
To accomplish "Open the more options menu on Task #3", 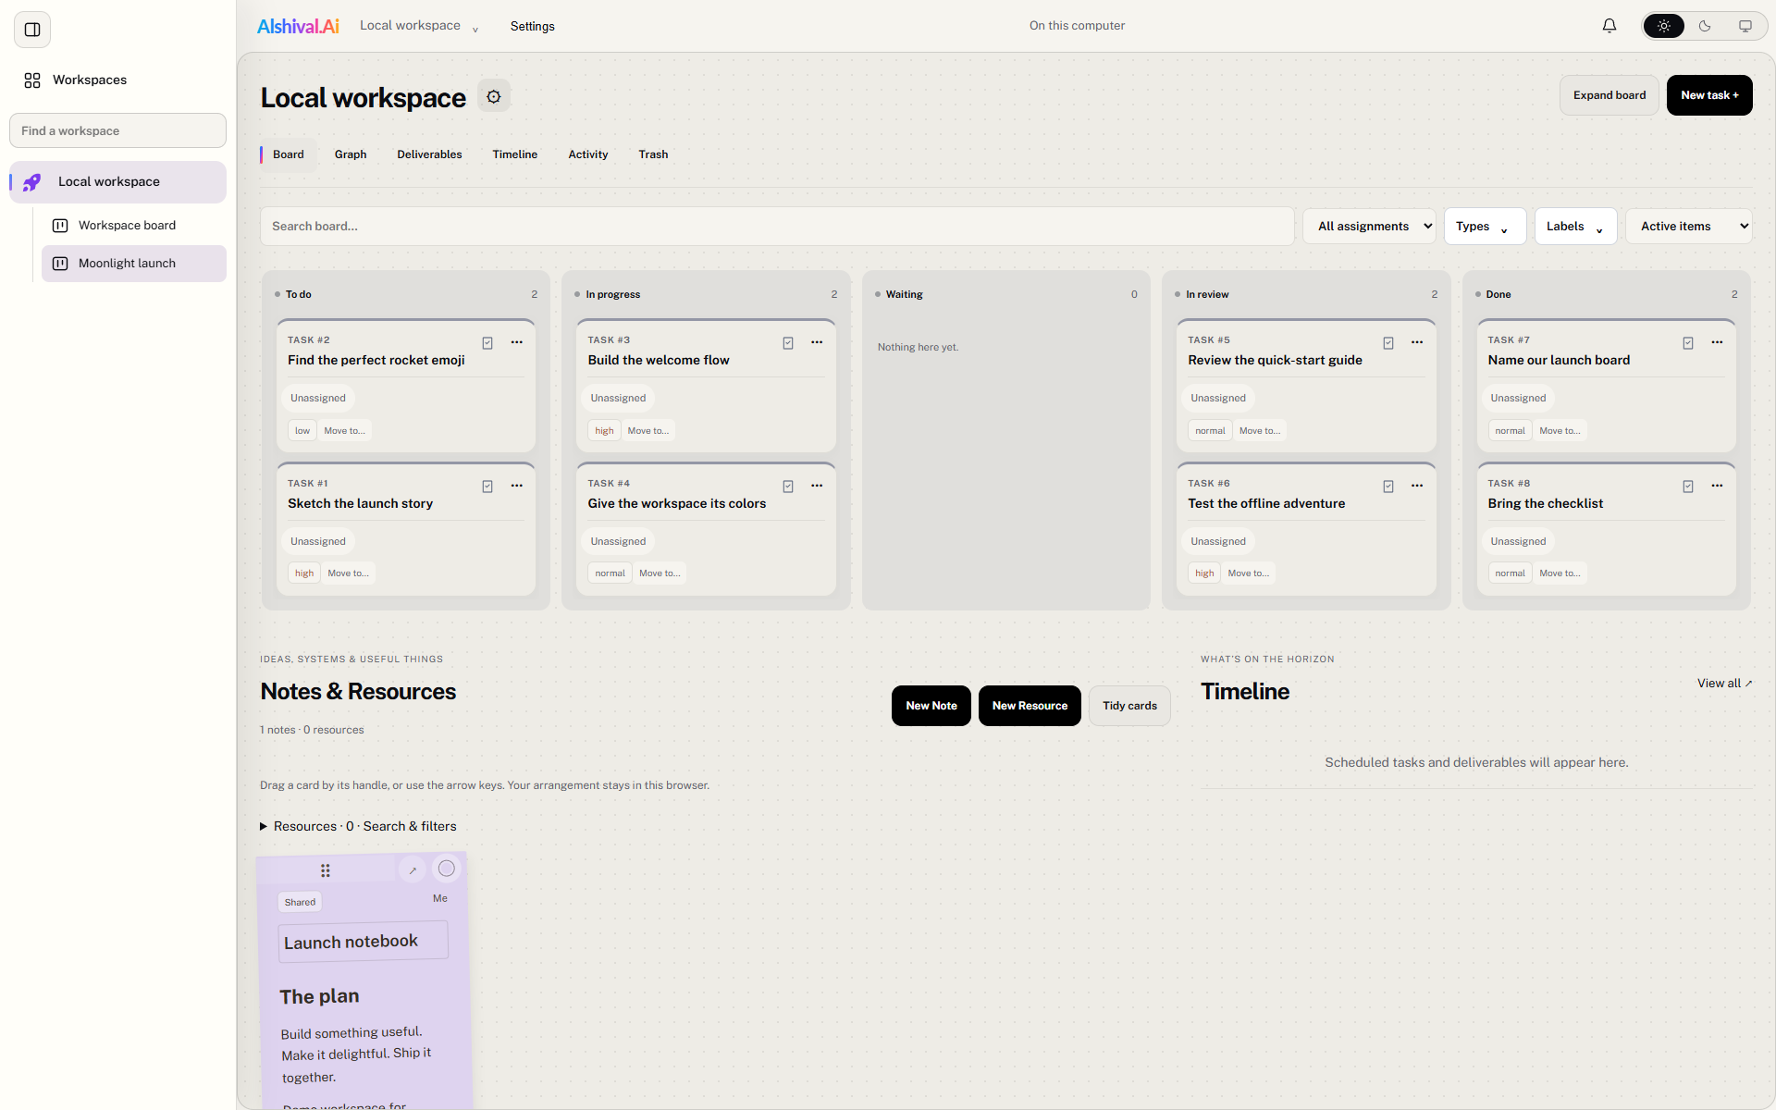I will (817, 342).
